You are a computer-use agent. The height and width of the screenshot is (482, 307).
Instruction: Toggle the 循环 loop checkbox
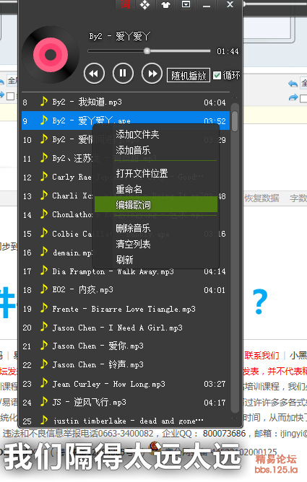click(217, 75)
